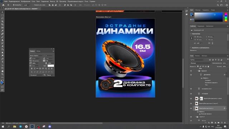Open the layer filter kind dropdown
The image size is (229, 129).
point(197,60)
